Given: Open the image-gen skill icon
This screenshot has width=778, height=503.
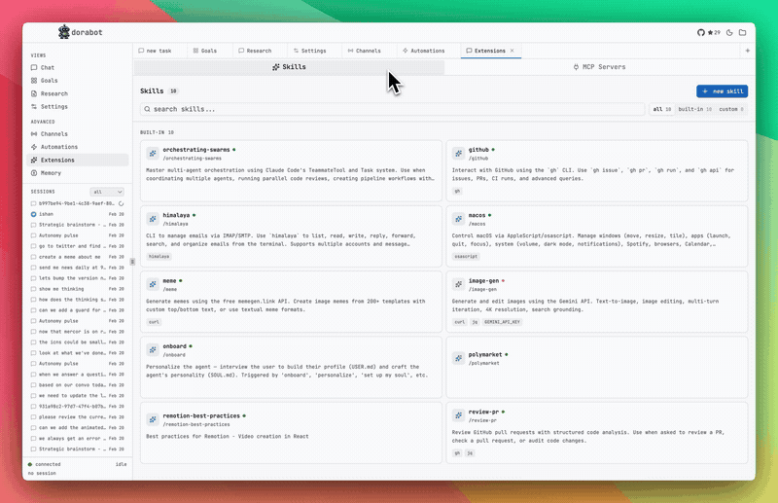Looking at the screenshot, I should (x=458, y=284).
